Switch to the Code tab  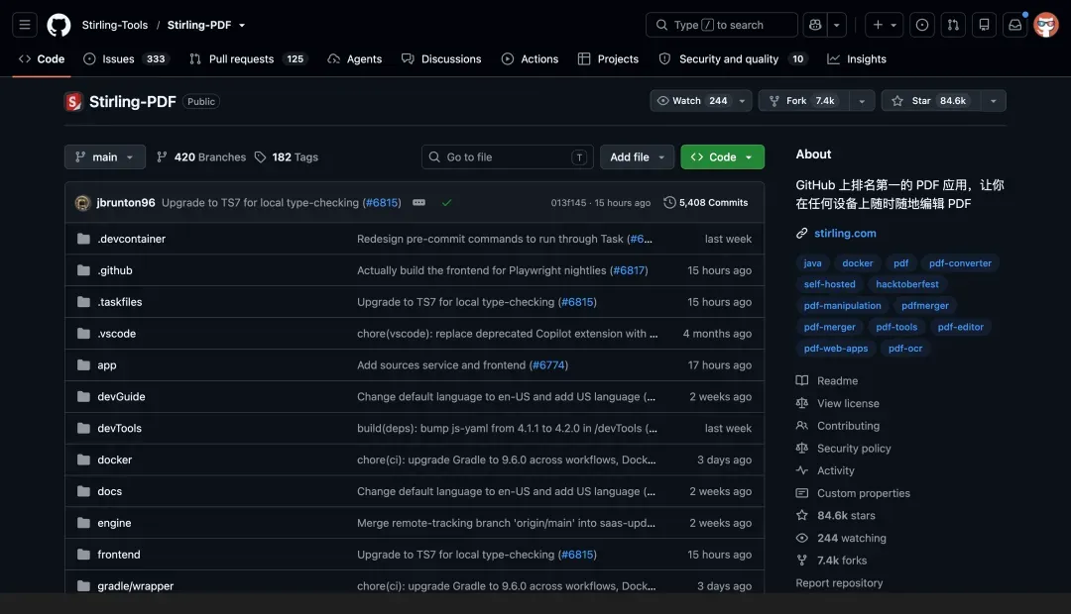pos(42,58)
